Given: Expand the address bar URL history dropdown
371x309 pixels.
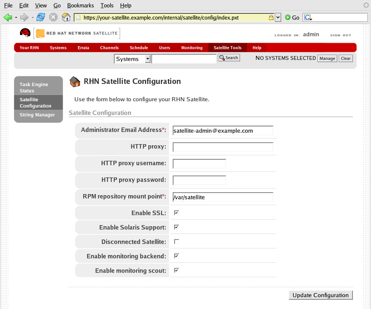Looking at the screenshot, I should [278, 17].
